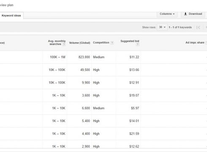Sort by Ad impr. share column
Screen dimensions: 207x152
click(x=195, y=43)
